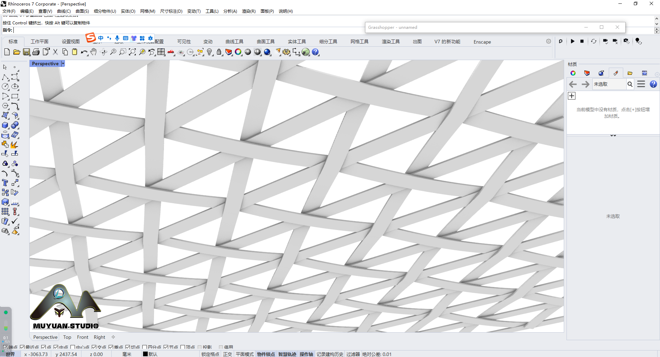Click the light bulb Hide icon

click(209, 52)
